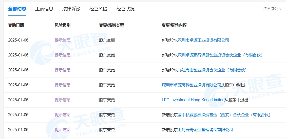
Task: Open the 工商信息 tab
Action: [x=44, y=9]
